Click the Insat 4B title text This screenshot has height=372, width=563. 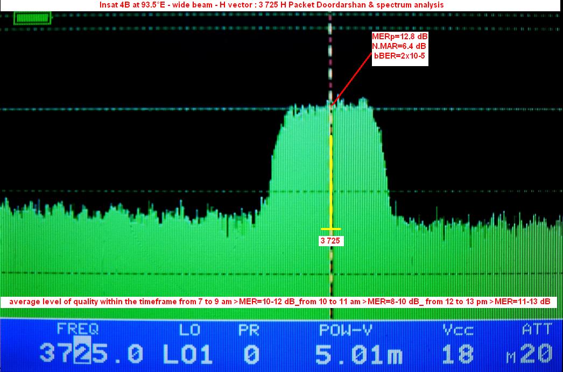coord(272,5)
